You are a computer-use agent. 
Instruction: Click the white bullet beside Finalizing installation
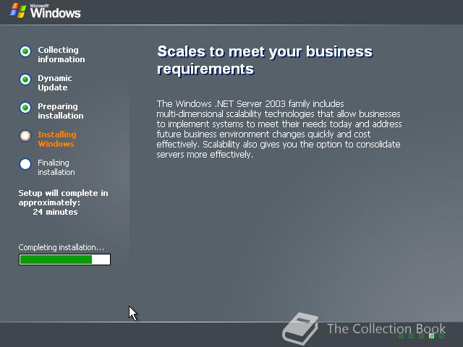tap(25, 164)
